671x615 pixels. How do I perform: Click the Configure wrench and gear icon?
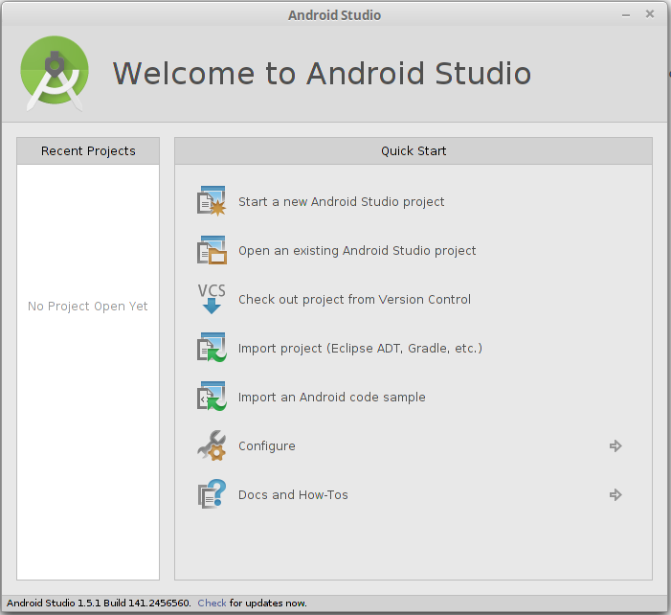pyautogui.click(x=211, y=446)
